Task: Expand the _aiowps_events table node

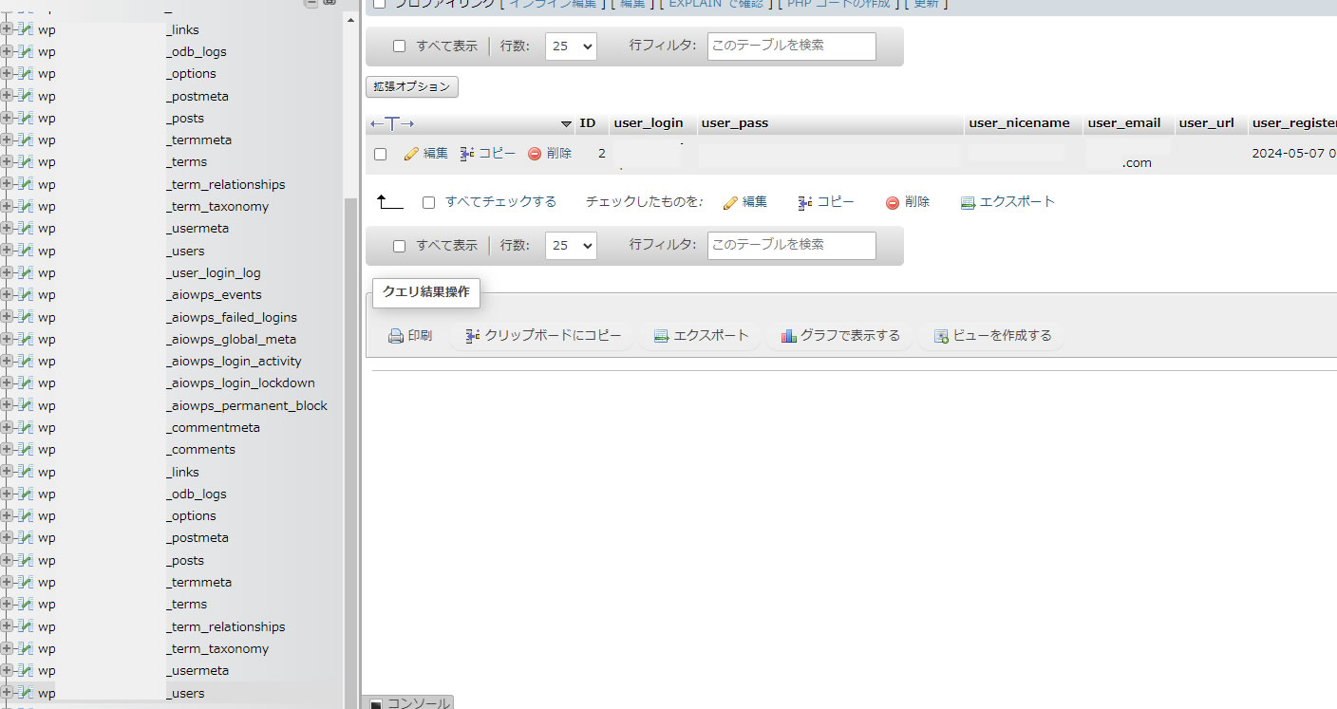Action: (x=7, y=295)
